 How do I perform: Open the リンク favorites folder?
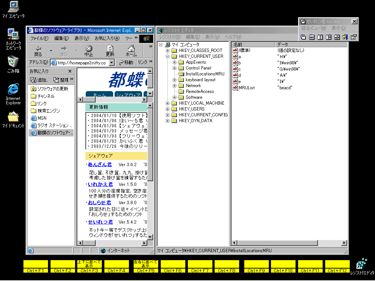[x=39, y=103]
